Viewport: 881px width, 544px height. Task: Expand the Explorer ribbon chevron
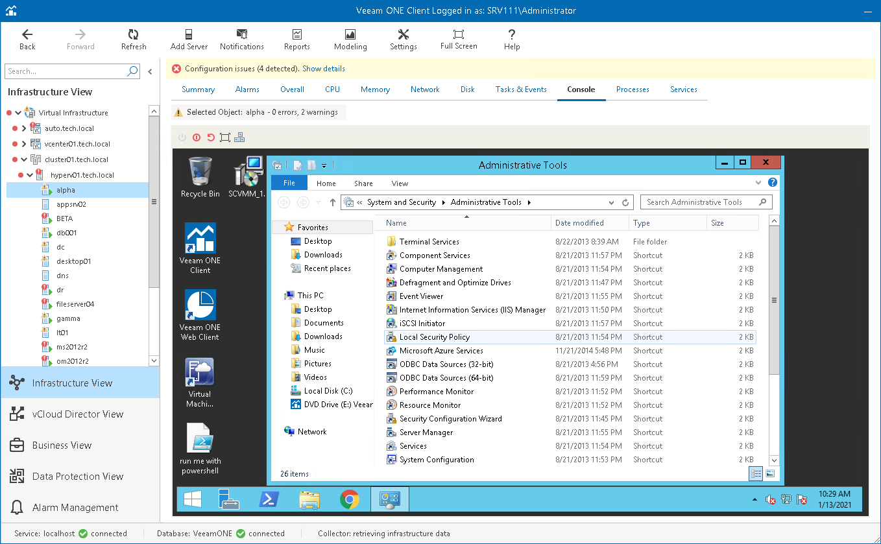tap(759, 183)
